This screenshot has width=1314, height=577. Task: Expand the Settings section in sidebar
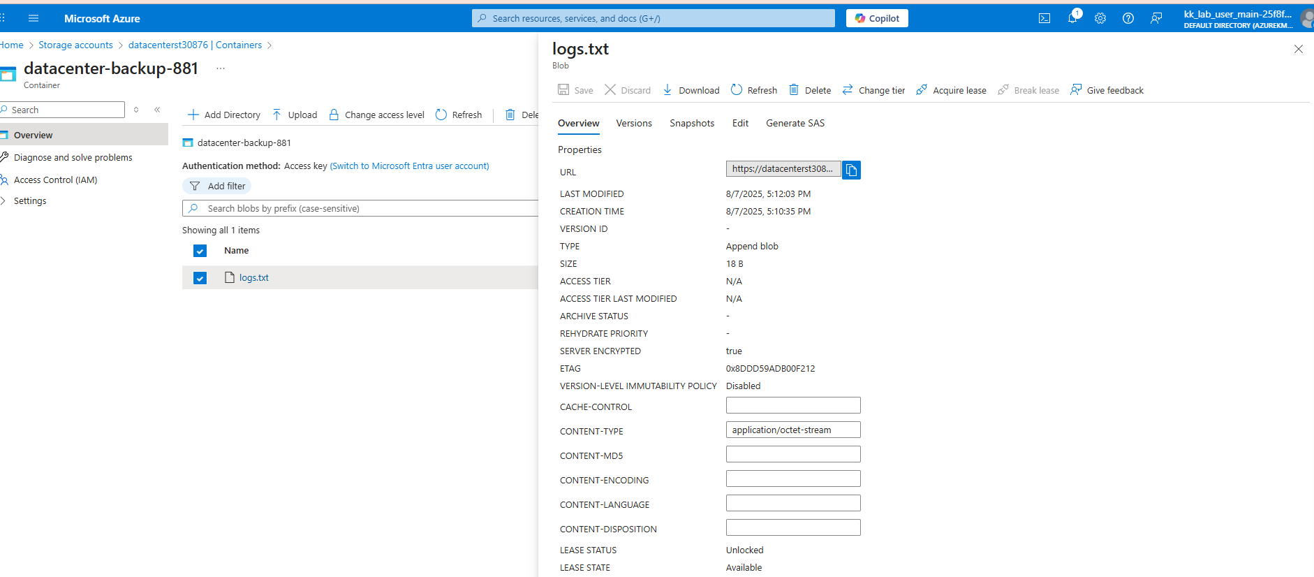[4, 201]
